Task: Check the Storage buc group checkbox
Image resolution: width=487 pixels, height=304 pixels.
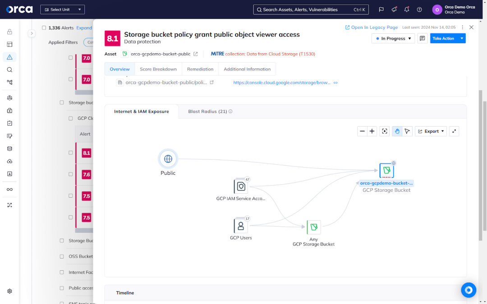Action: pos(61,102)
